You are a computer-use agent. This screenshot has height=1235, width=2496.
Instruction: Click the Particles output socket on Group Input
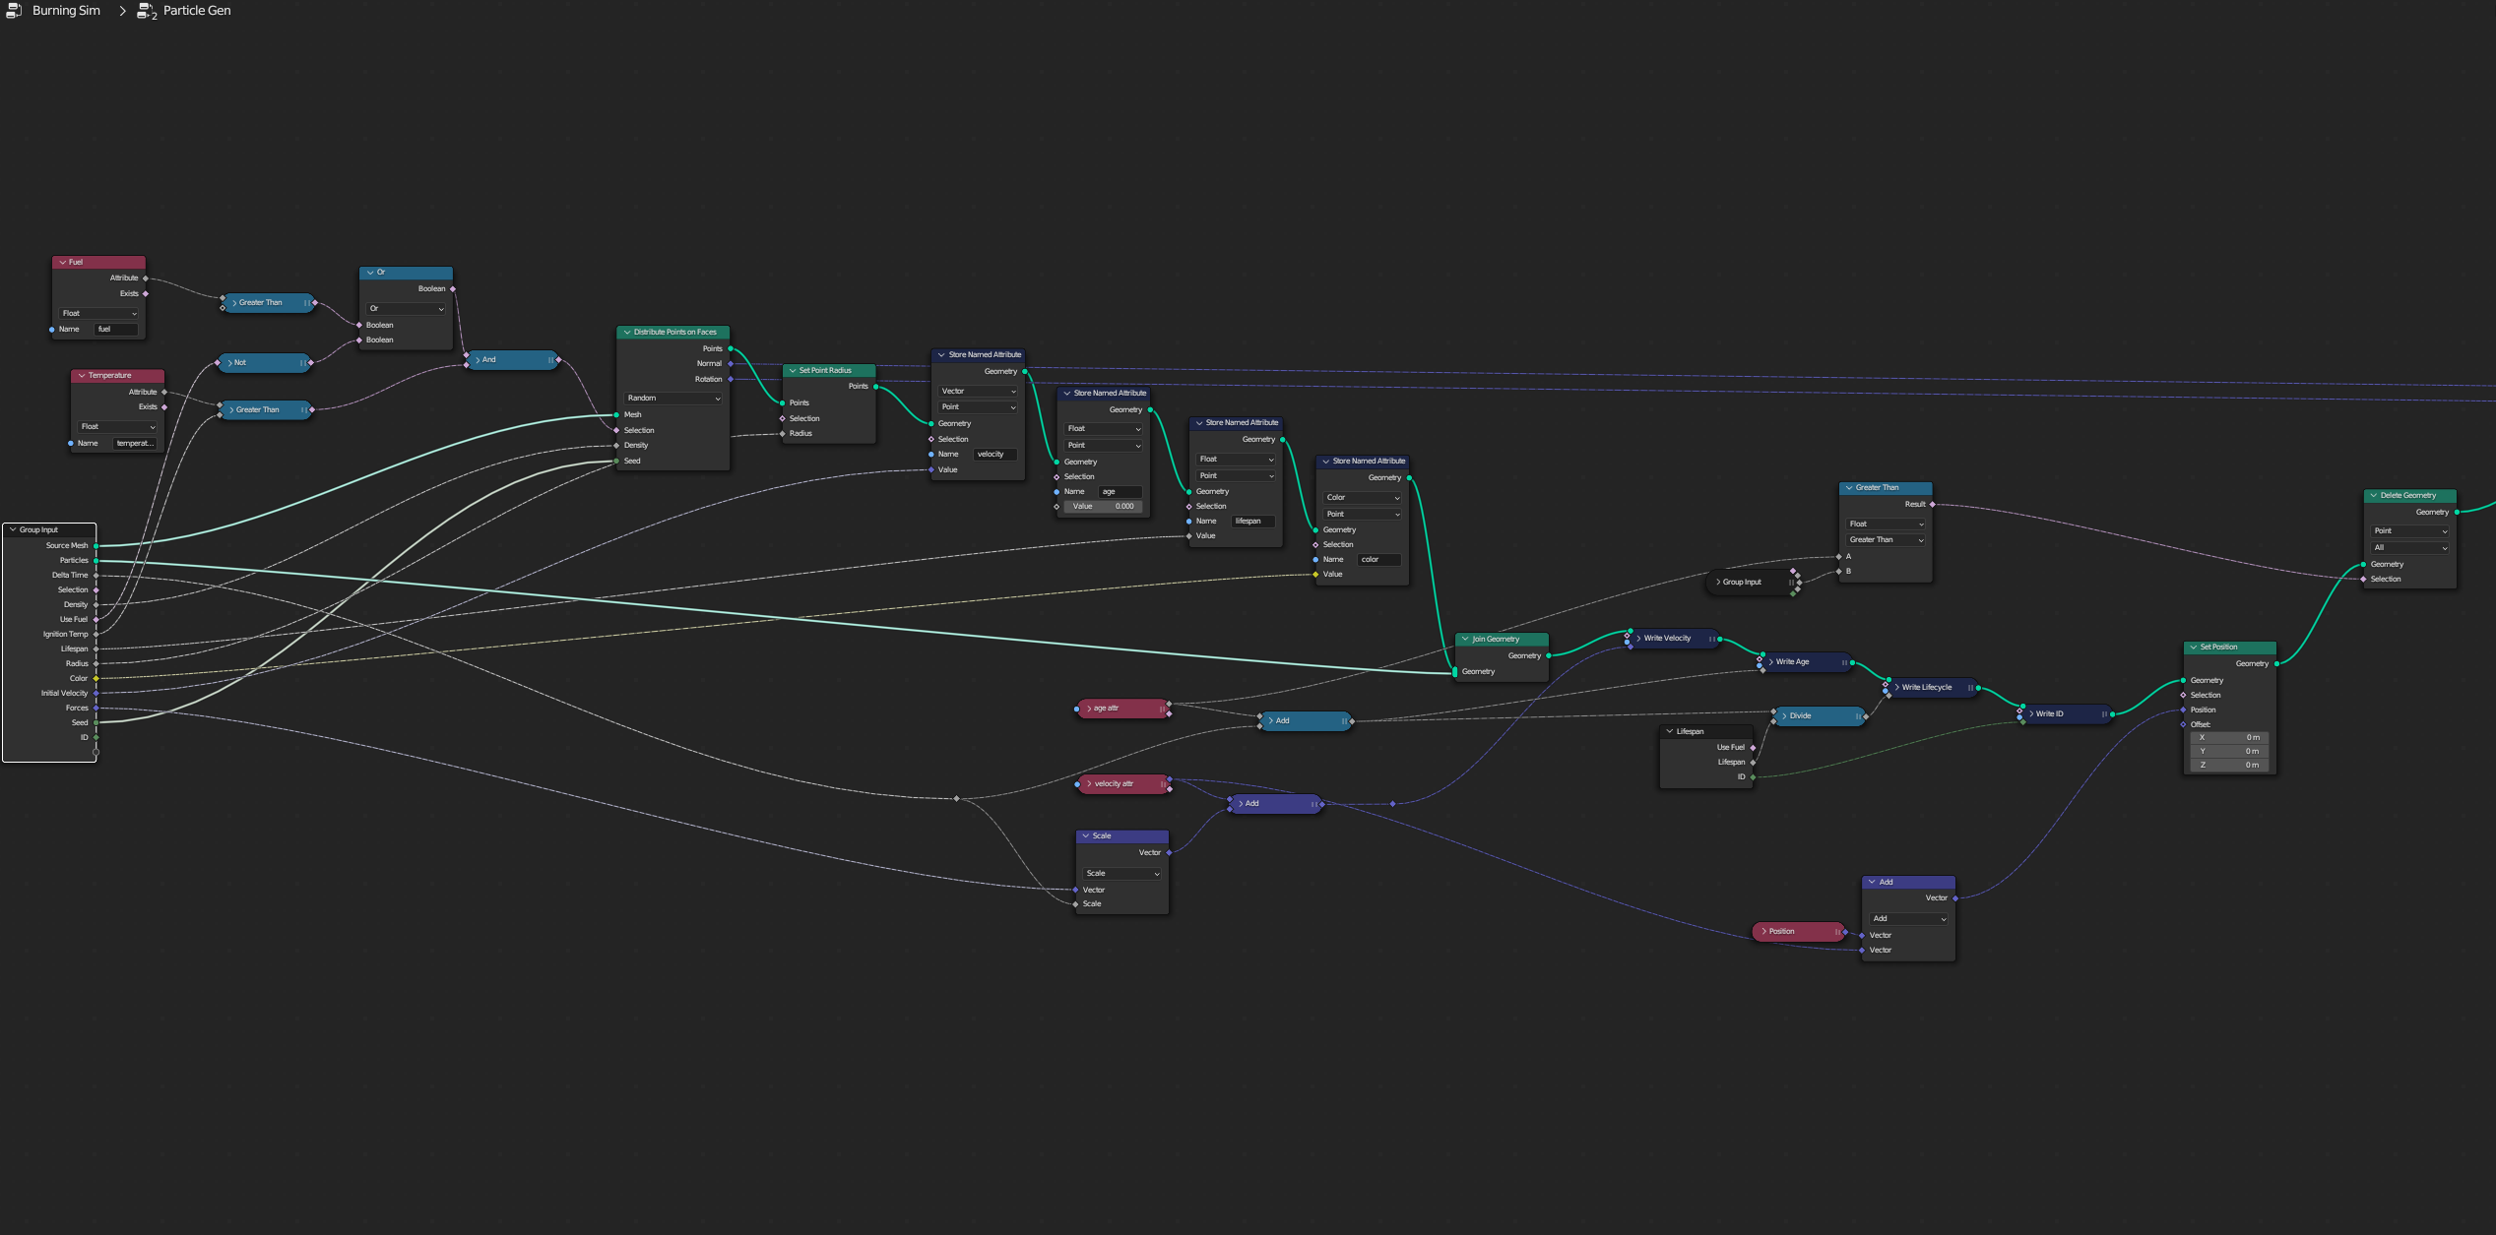tap(96, 561)
